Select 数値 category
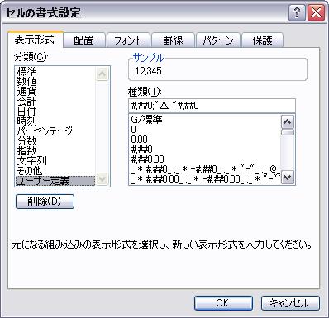 [55, 82]
